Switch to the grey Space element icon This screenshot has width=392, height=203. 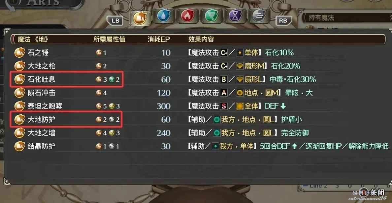[x=259, y=16]
